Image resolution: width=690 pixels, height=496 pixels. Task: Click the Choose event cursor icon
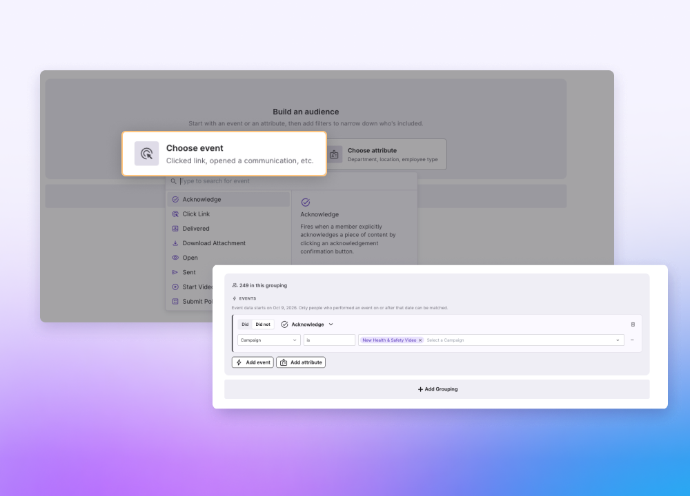146,154
